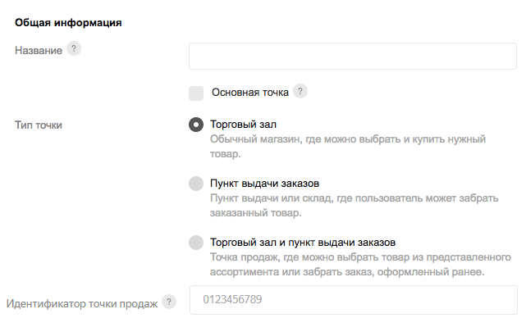Focus the field with placeholder 0123456789
The height and width of the screenshot is (318, 526).
(x=354, y=300)
